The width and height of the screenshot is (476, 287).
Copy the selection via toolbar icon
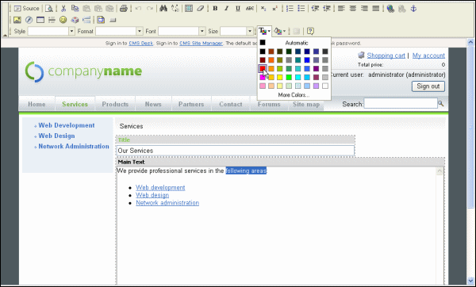pos(75,9)
